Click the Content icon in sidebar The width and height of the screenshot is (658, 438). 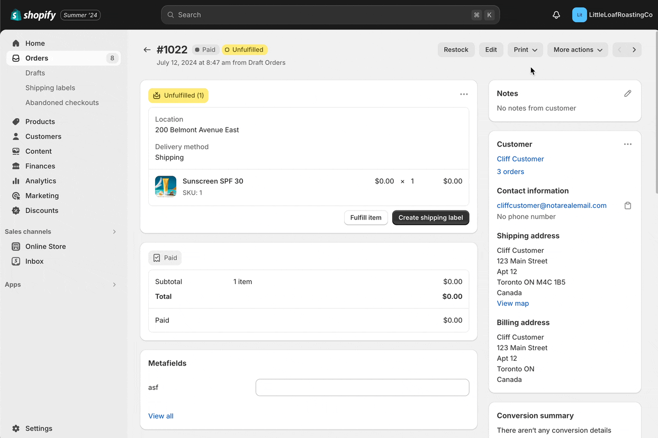[x=16, y=151]
